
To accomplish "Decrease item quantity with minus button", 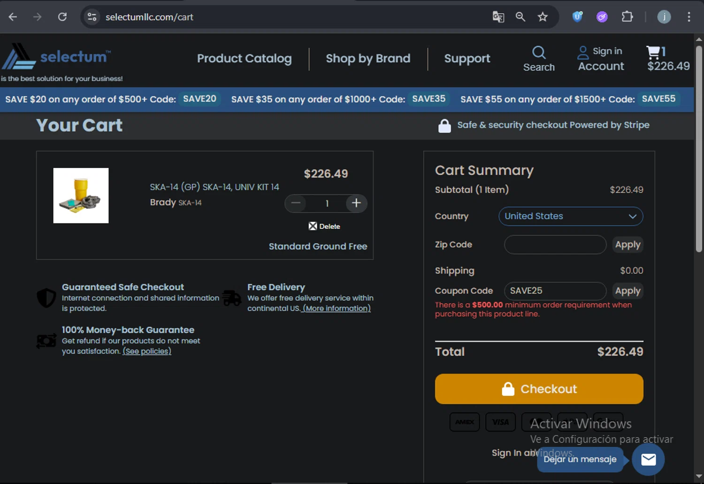I will 296,203.
